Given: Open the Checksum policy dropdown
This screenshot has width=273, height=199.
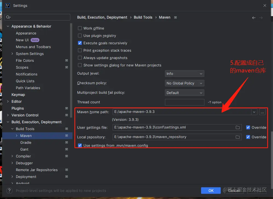Looking at the screenshot, I should 184,83.
